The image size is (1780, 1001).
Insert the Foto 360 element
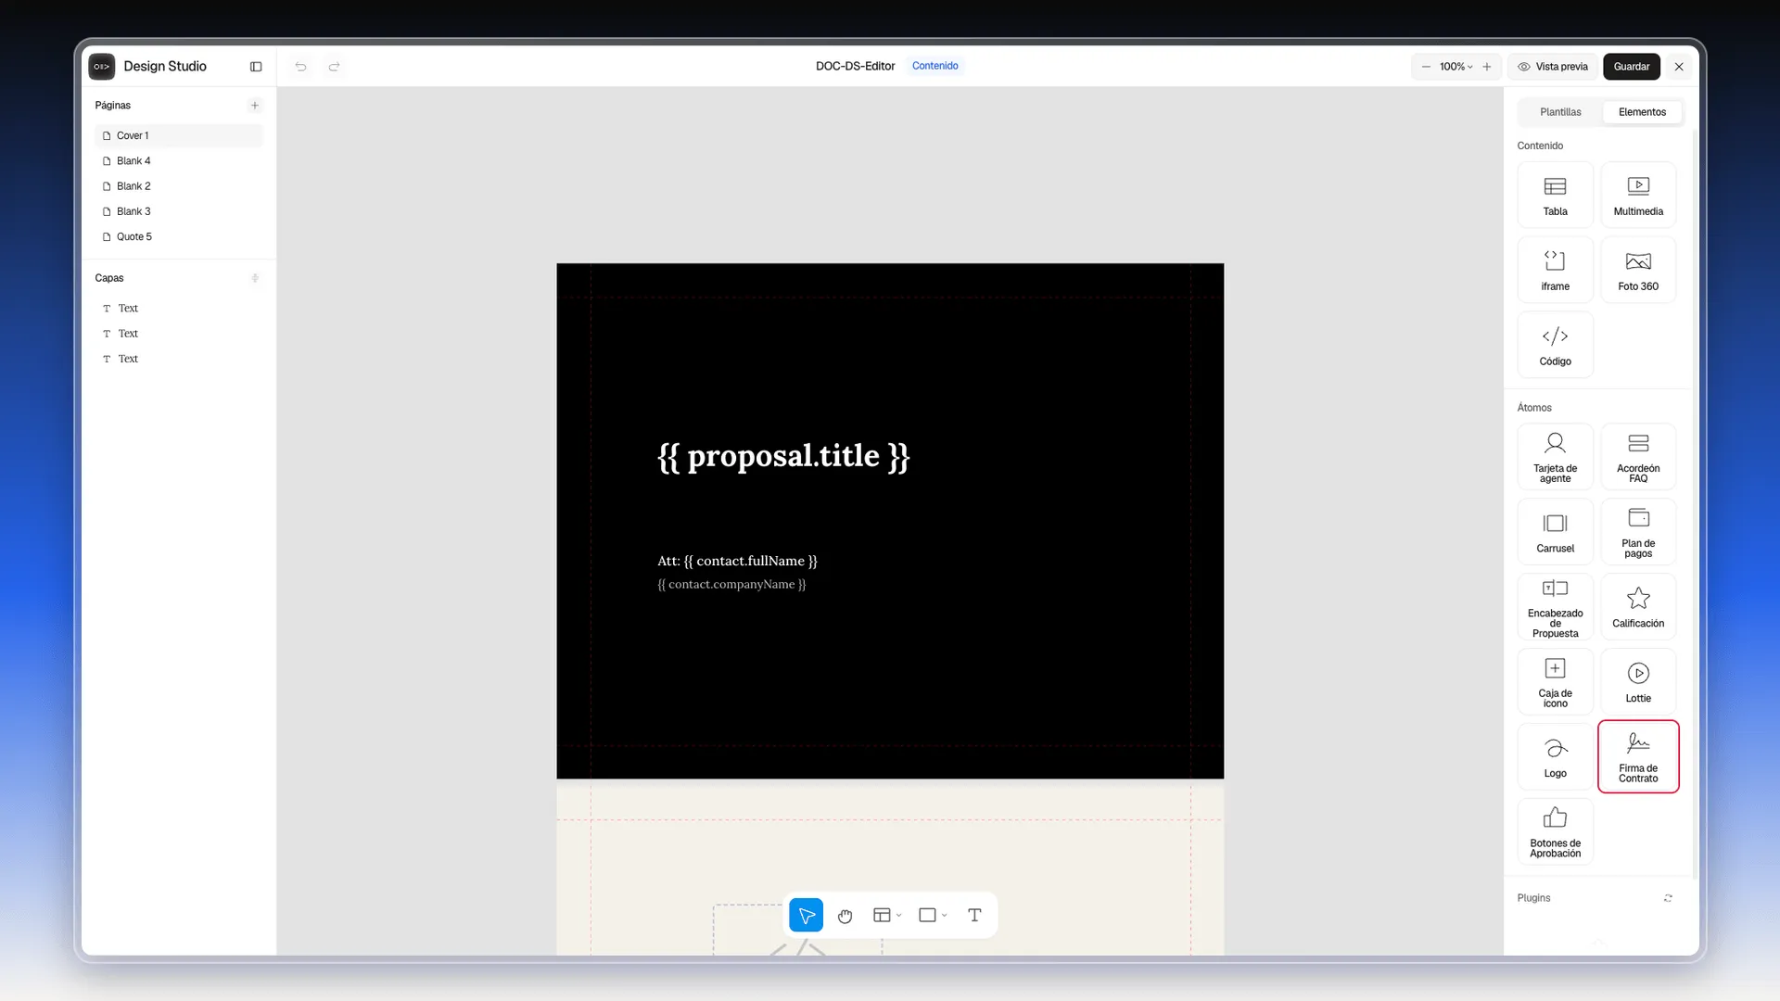click(1638, 270)
